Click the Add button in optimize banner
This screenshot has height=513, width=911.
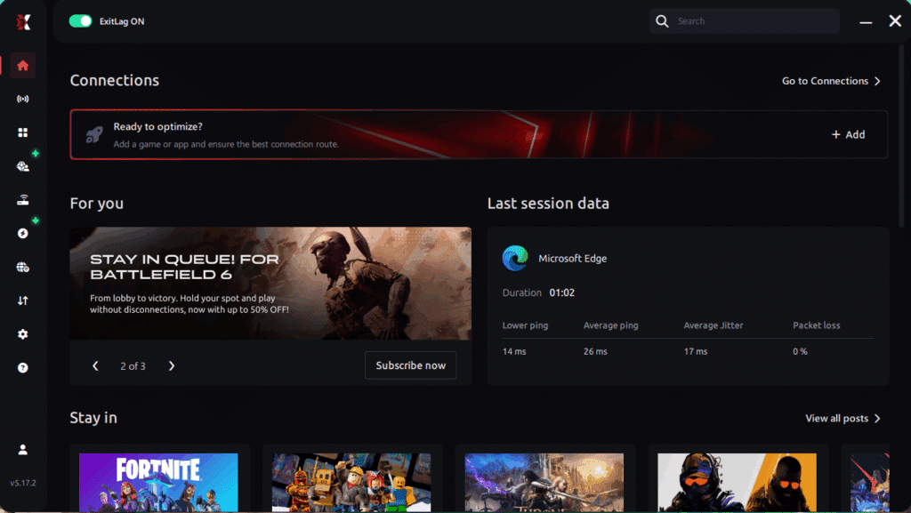click(x=848, y=134)
